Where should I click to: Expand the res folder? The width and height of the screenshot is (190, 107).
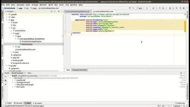point(14,47)
